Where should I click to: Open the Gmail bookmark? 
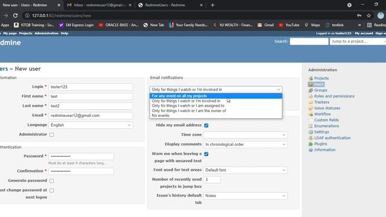(265, 25)
